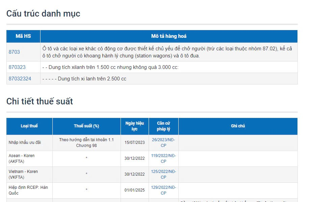Viewport: 311px width, 202px height.
Task: Open HS code 8703 link
Action: tap(14, 52)
